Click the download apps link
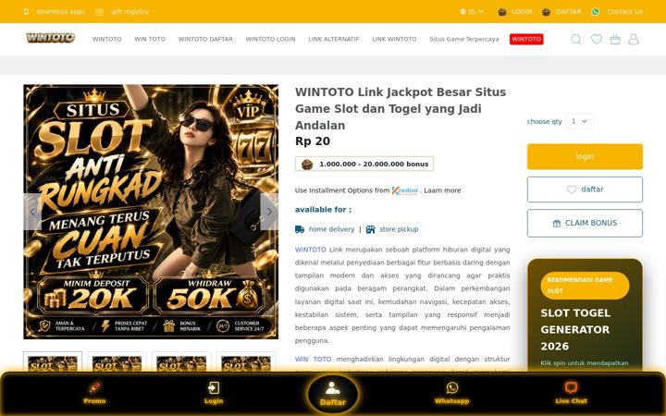The height and width of the screenshot is (416, 666). click(x=60, y=11)
